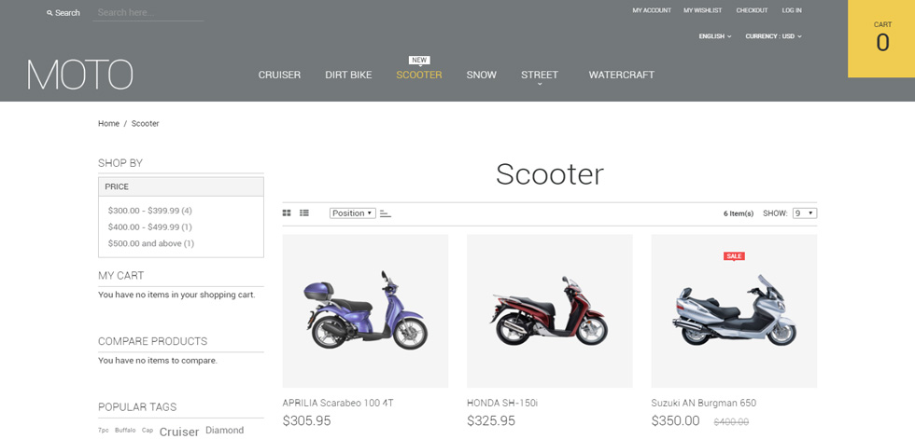The height and width of the screenshot is (439, 915).
Task: Click the Diamond popular tag
Action: click(x=225, y=431)
